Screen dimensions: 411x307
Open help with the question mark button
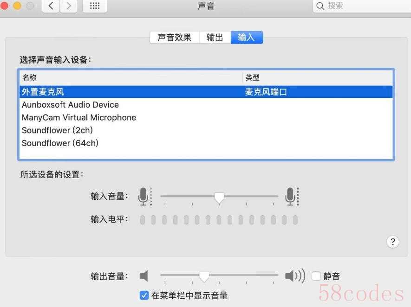(392, 242)
